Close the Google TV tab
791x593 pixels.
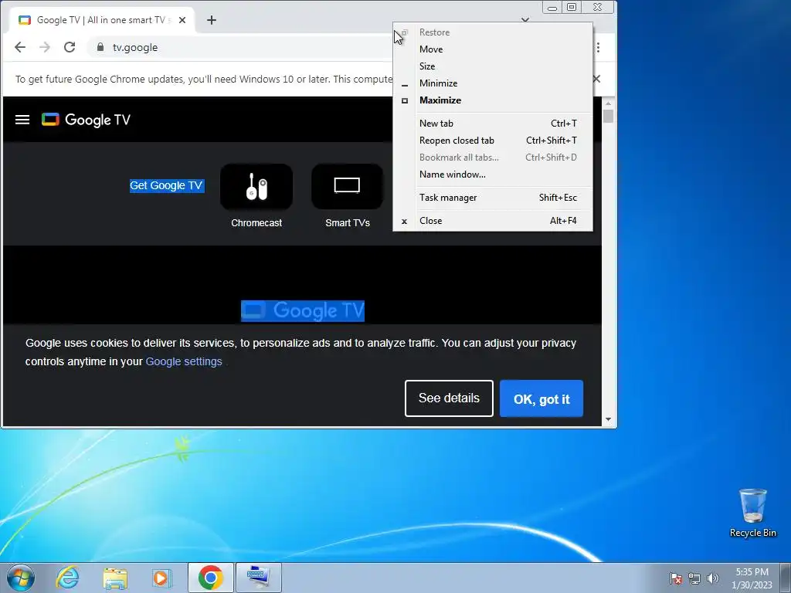click(182, 20)
